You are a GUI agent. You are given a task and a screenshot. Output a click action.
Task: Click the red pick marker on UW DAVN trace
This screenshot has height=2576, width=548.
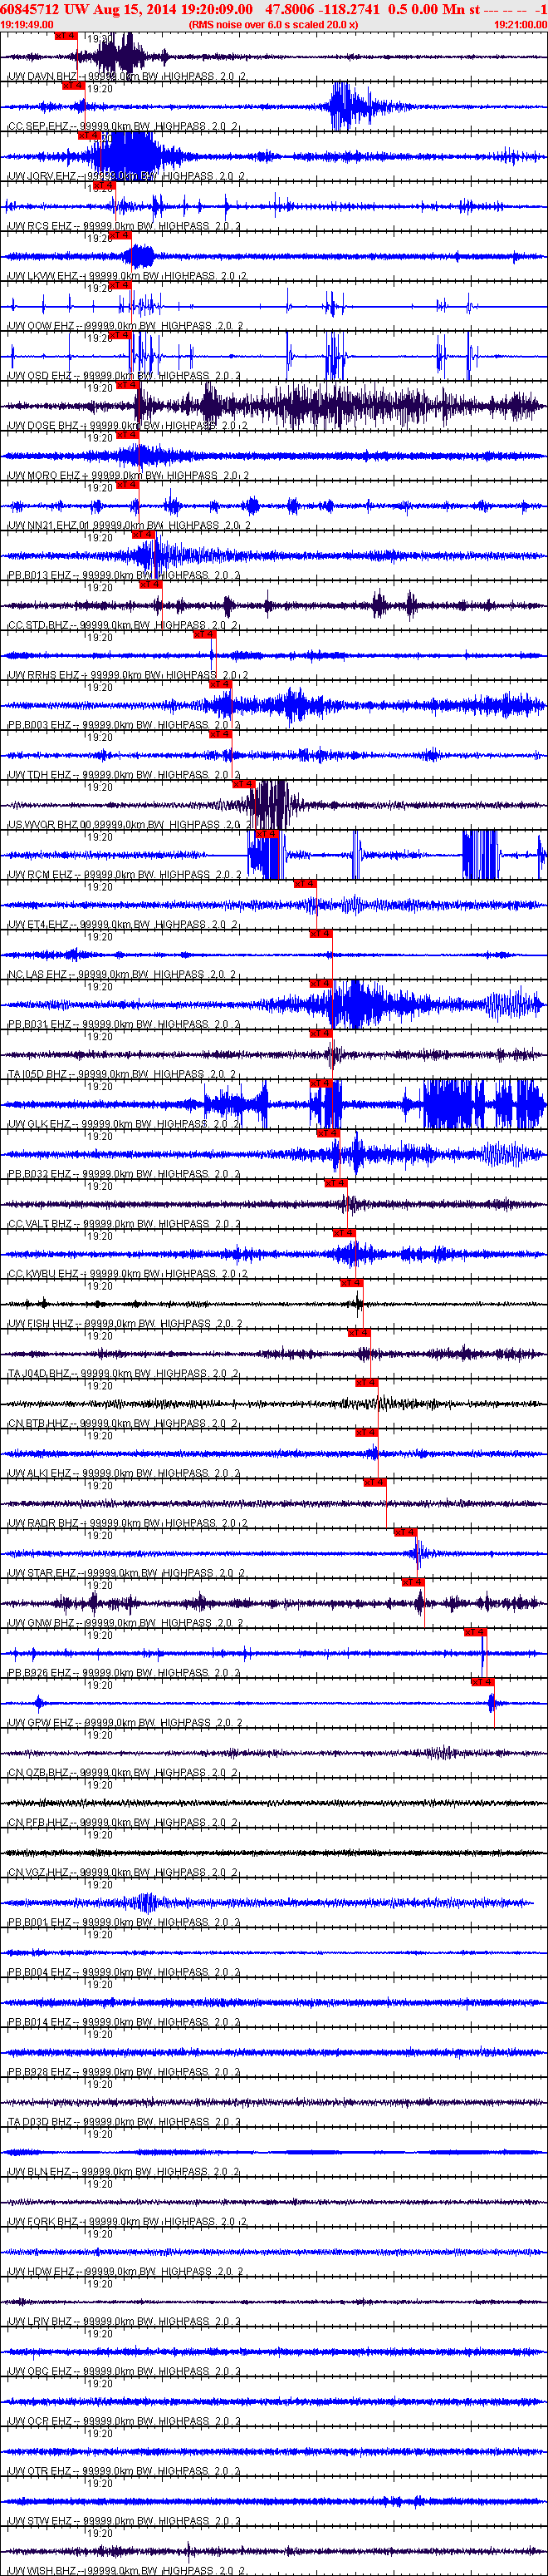click(x=65, y=35)
